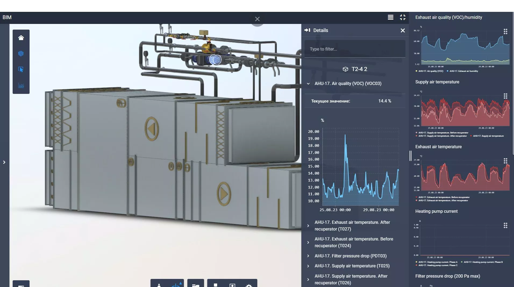Expand AHU-17 Supply air temperature (T025)
514x287 pixels.
308,266
